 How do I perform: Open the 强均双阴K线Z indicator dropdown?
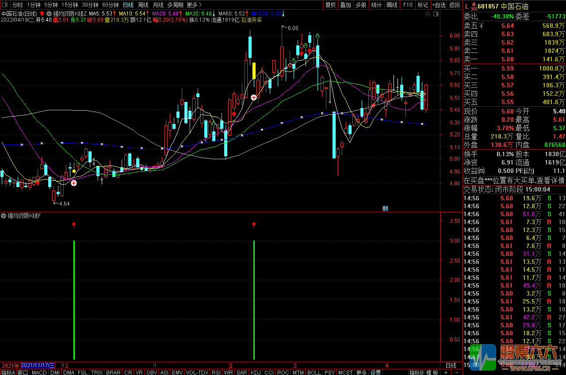coord(49,14)
